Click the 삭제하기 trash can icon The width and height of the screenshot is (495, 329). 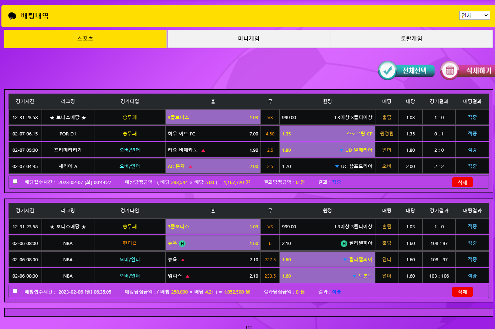pos(450,71)
